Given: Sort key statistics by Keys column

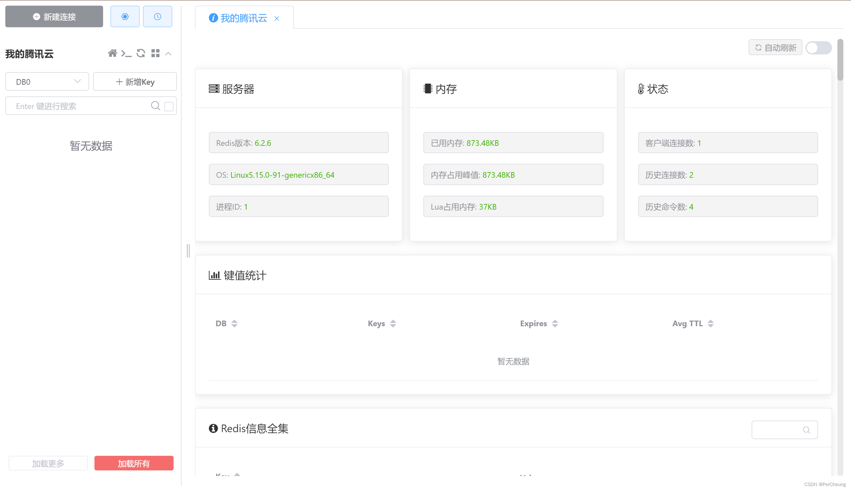Looking at the screenshot, I should click(393, 324).
